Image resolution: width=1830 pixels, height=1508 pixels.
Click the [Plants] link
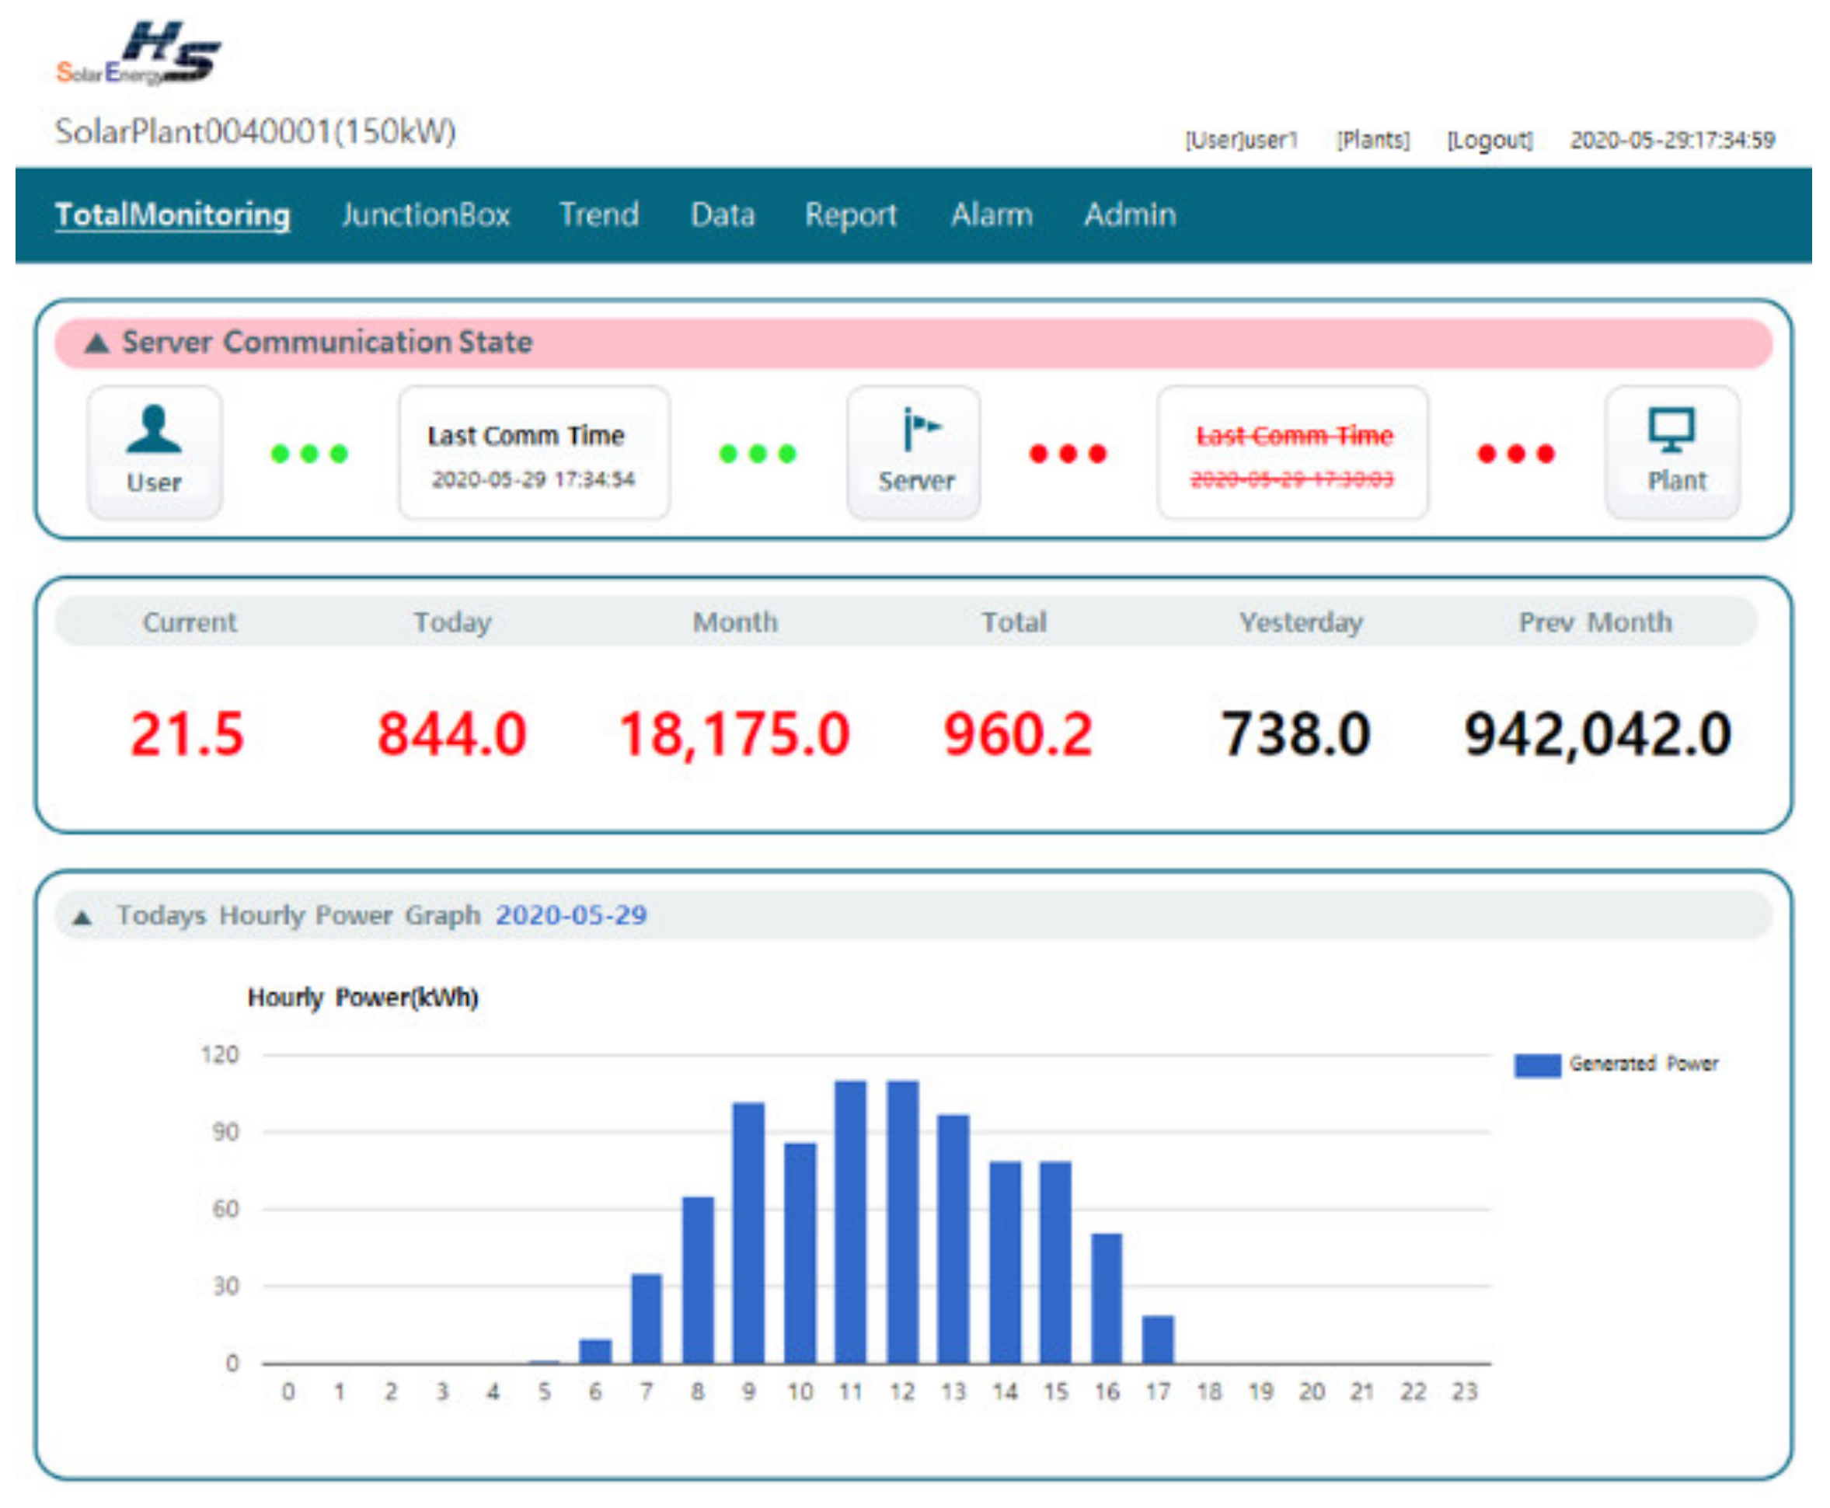(1373, 140)
